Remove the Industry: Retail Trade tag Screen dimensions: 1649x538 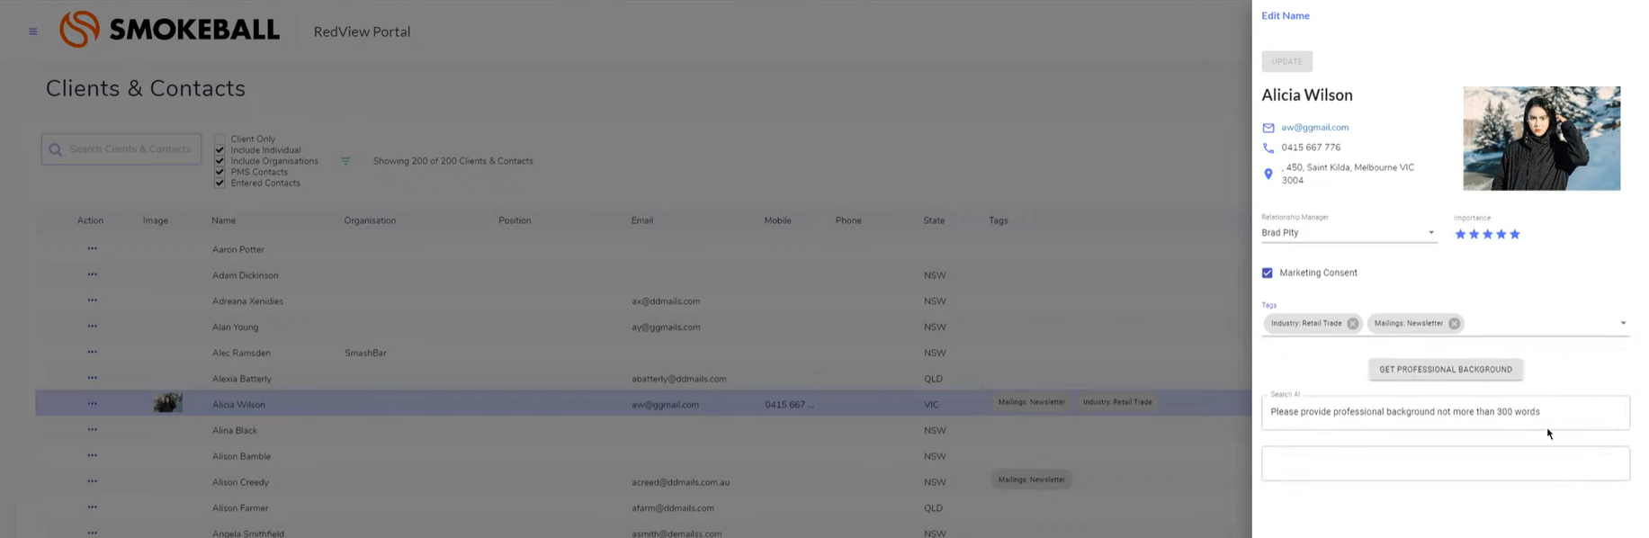(1353, 324)
